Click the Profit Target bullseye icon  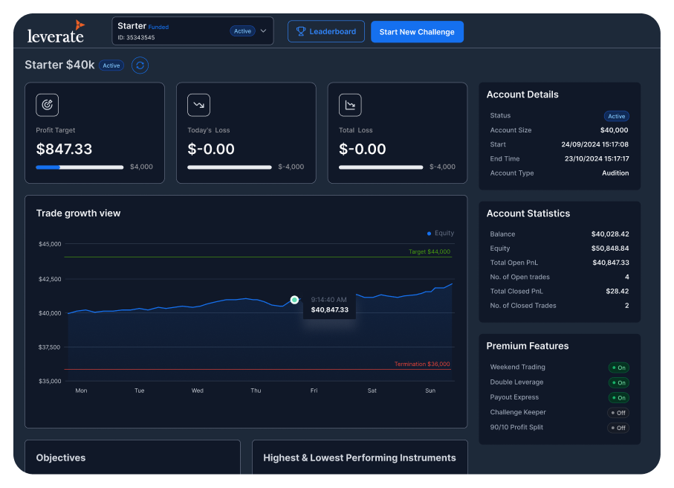(48, 105)
